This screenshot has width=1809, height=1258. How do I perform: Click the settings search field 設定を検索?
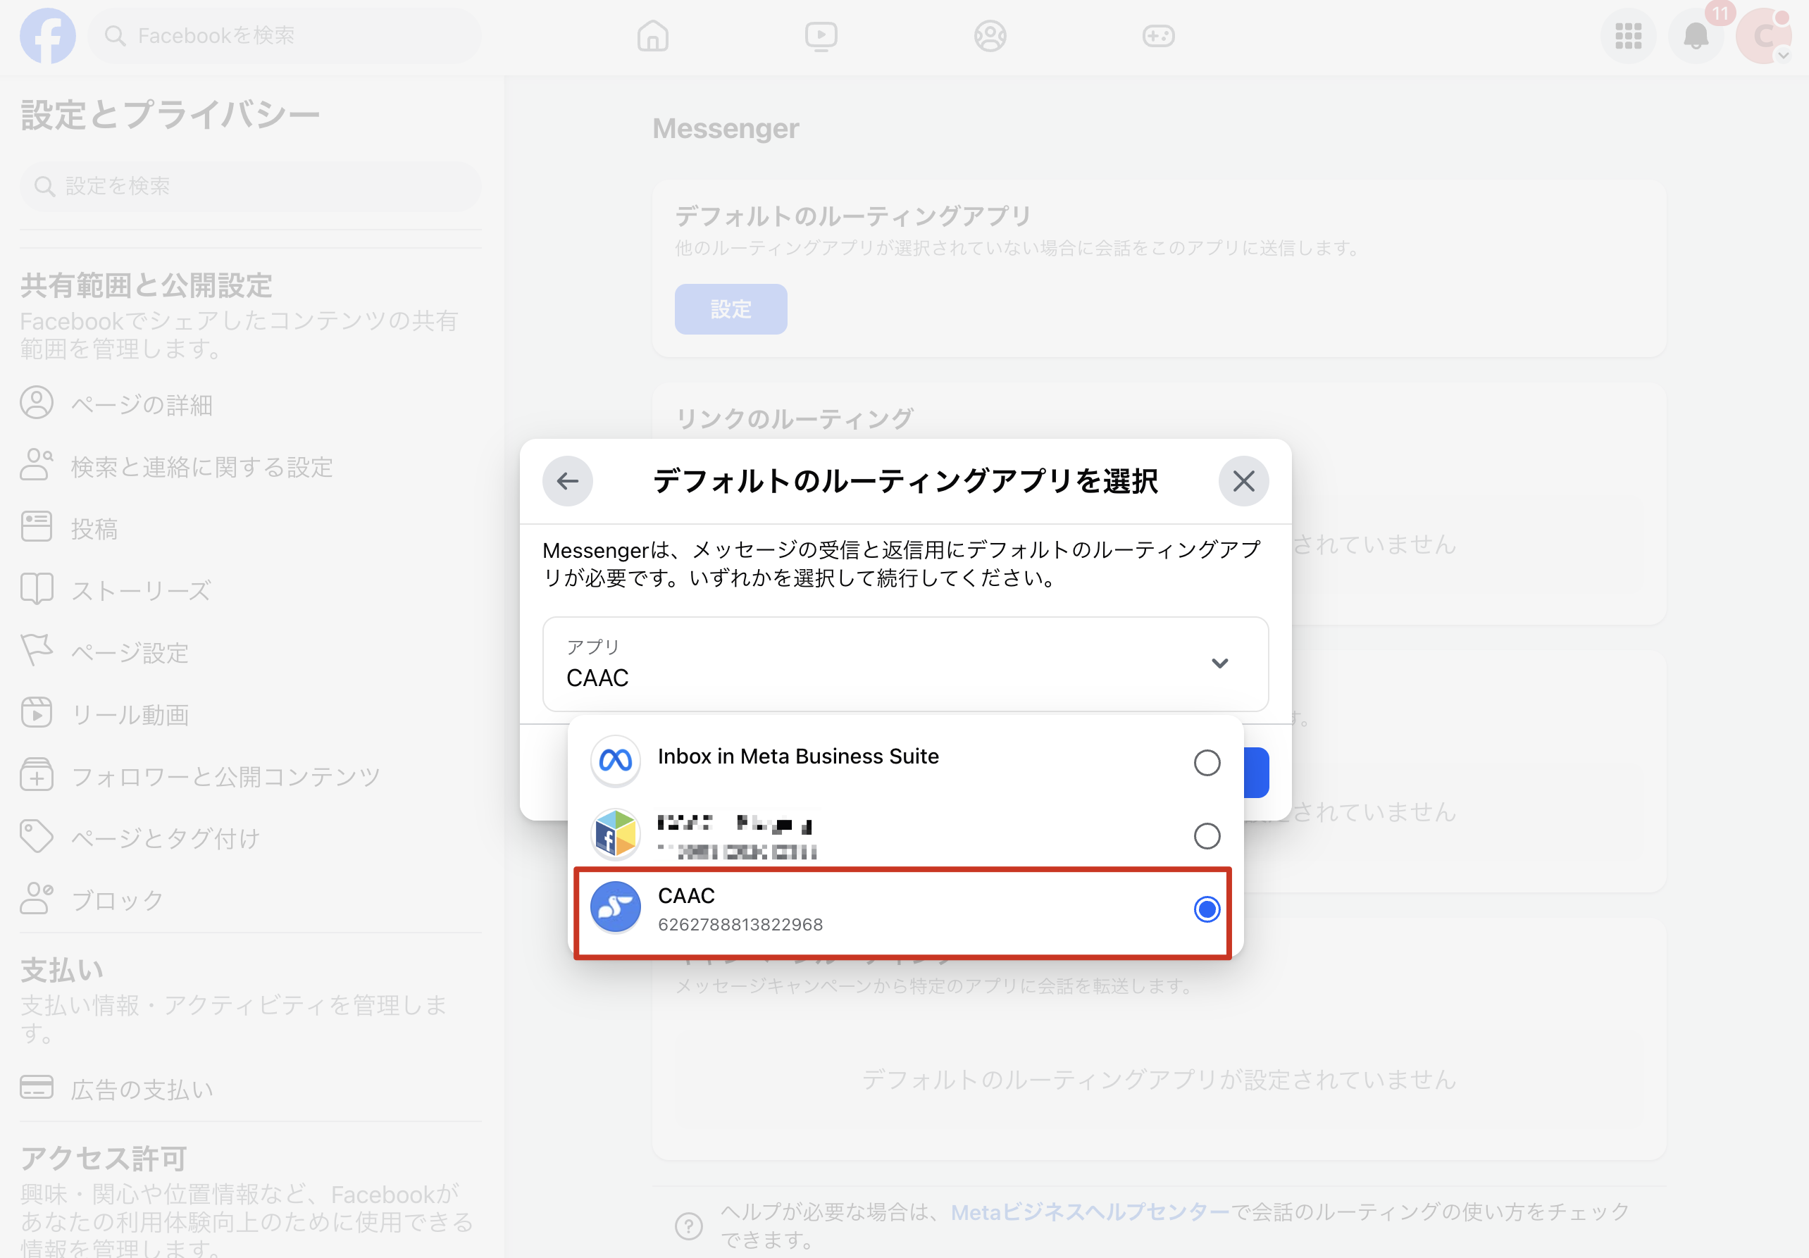pos(251,186)
